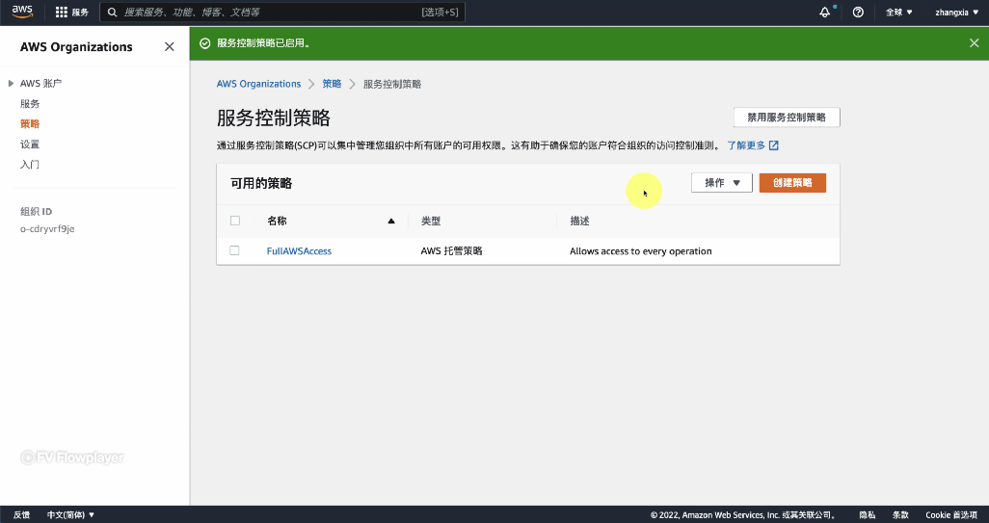Image resolution: width=989 pixels, height=523 pixels.
Task: Open 条款 footer link
Action: 900,514
